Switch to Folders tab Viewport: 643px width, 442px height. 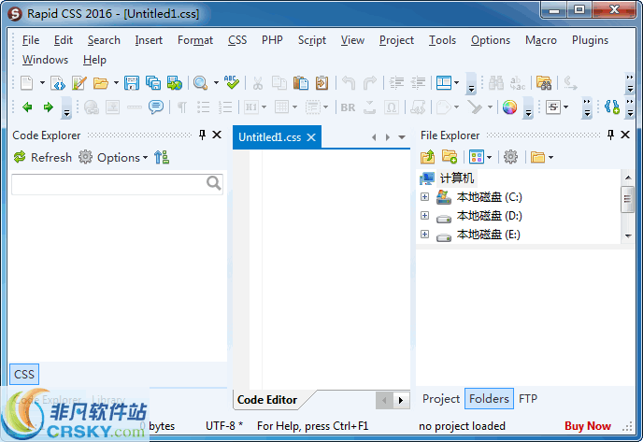click(x=489, y=399)
